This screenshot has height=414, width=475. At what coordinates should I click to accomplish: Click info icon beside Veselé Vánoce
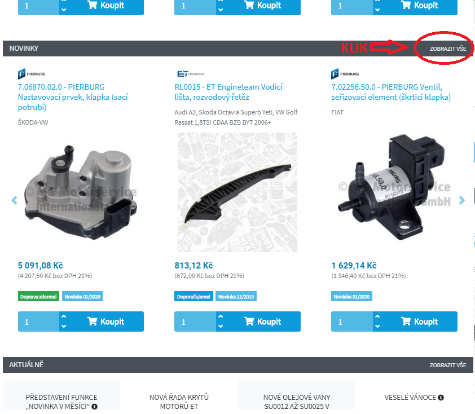click(441, 398)
